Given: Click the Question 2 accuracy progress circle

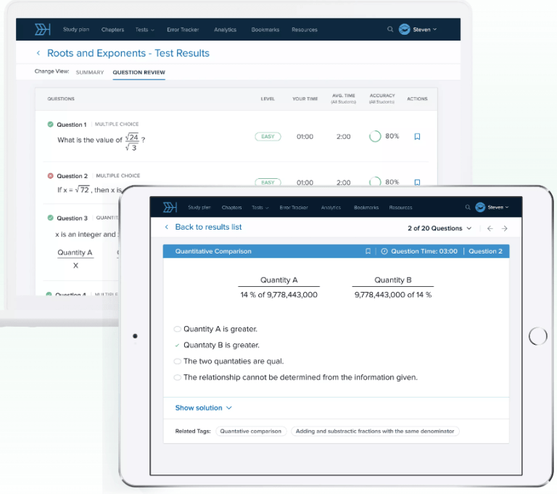Looking at the screenshot, I should click(x=375, y=182).
